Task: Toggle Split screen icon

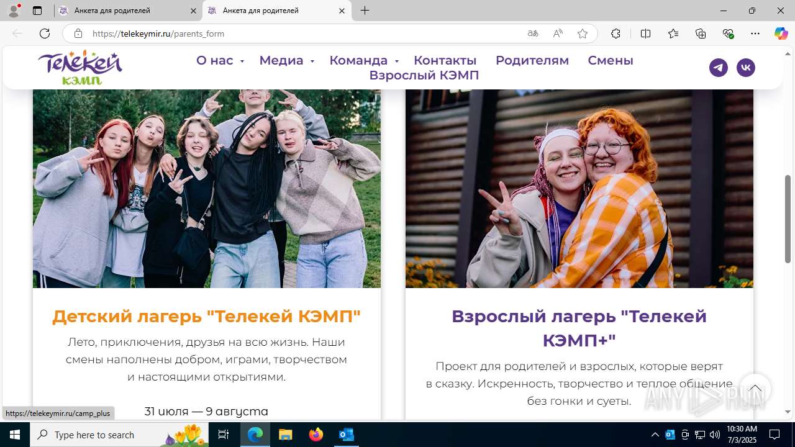Action: [x=645, y=34]
